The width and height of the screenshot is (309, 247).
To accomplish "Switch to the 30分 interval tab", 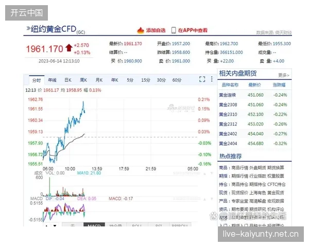I will (161, 80).
